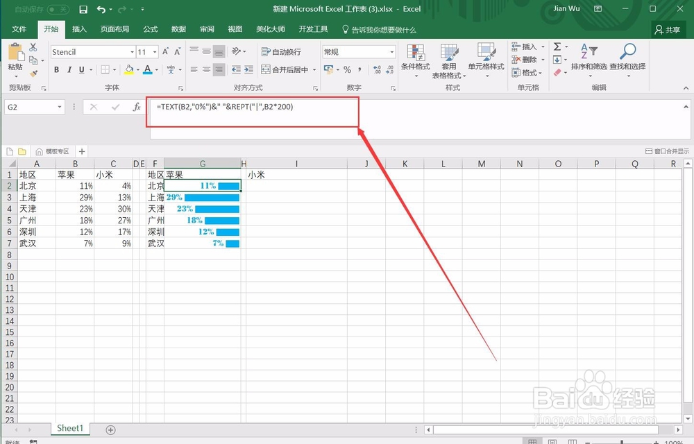Click the Accounting Number Format icon
This screenshot has width=694, height=444.
point(328,69)
